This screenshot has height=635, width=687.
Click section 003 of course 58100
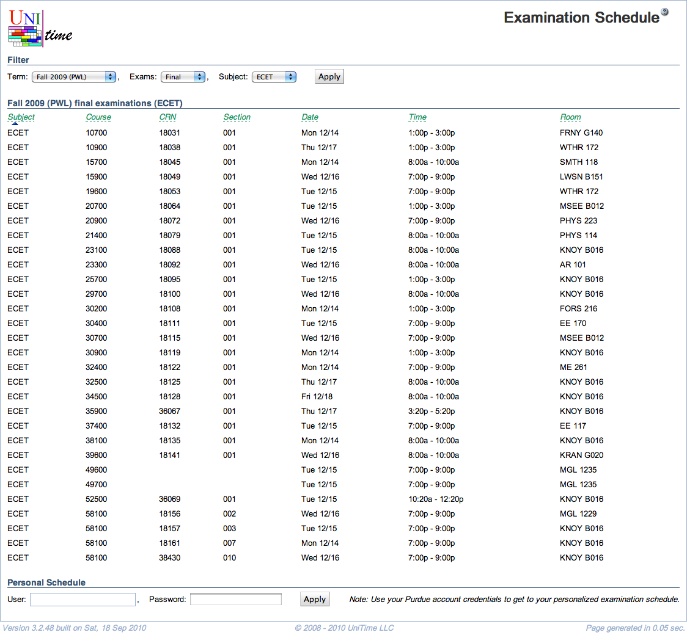pyautogui.click(x=230, y=529)
